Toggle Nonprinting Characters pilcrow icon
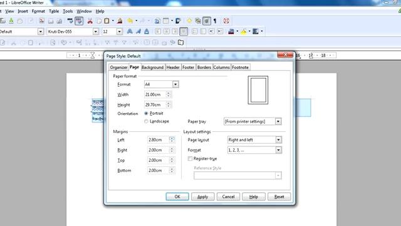Screen dimensions: 401x226 click(x=215, y=21)
